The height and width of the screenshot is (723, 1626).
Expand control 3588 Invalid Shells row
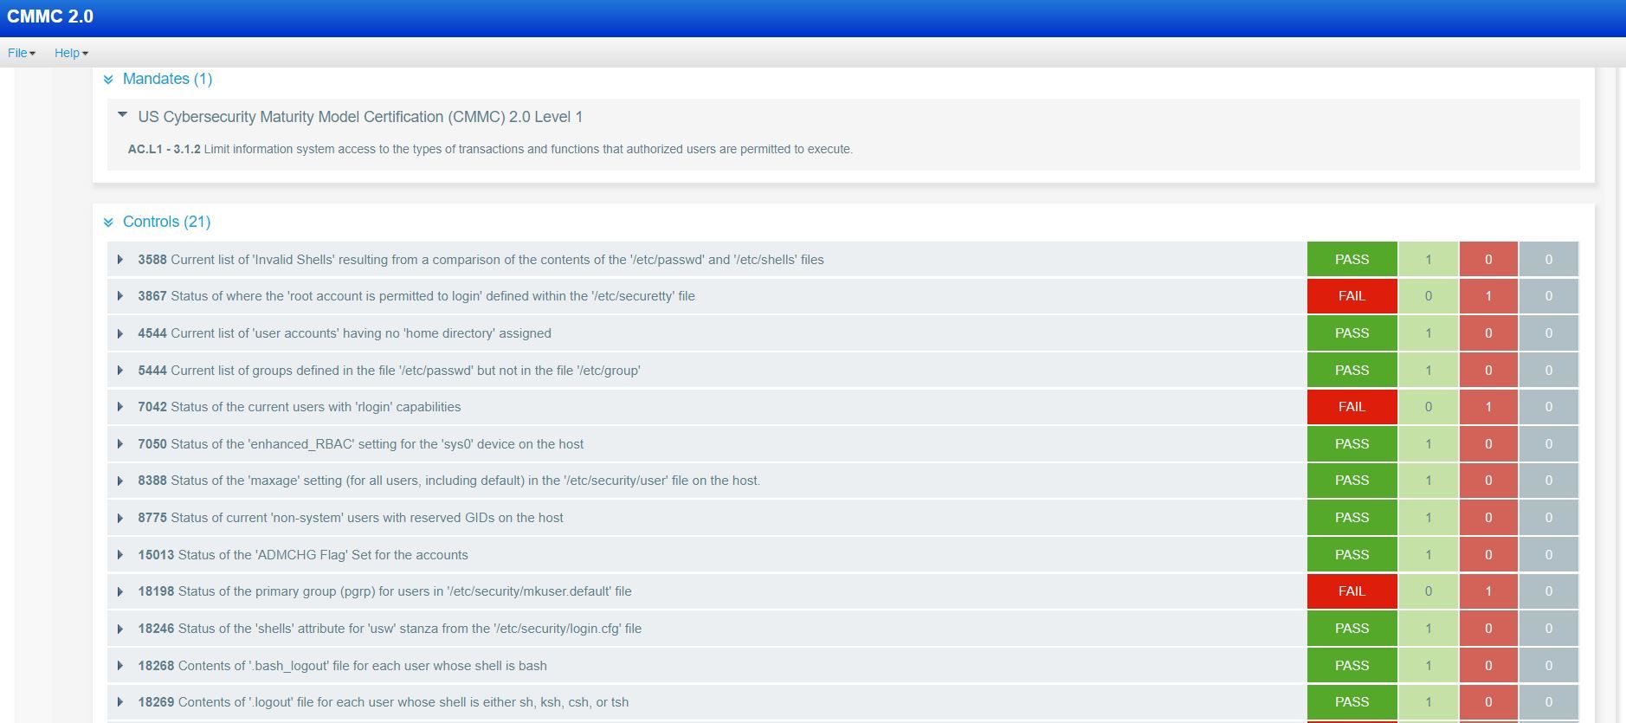coord(120,260)
